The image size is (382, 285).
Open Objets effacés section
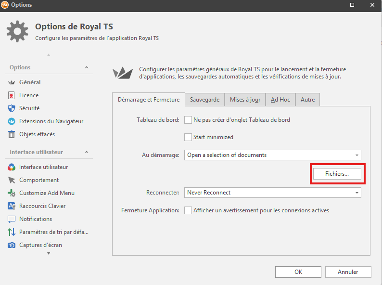tap(37, 134)
